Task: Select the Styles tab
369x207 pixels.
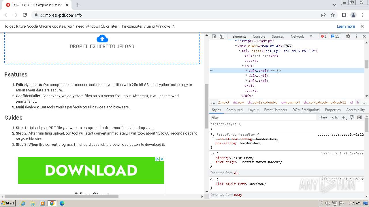Action: [216, 110]
